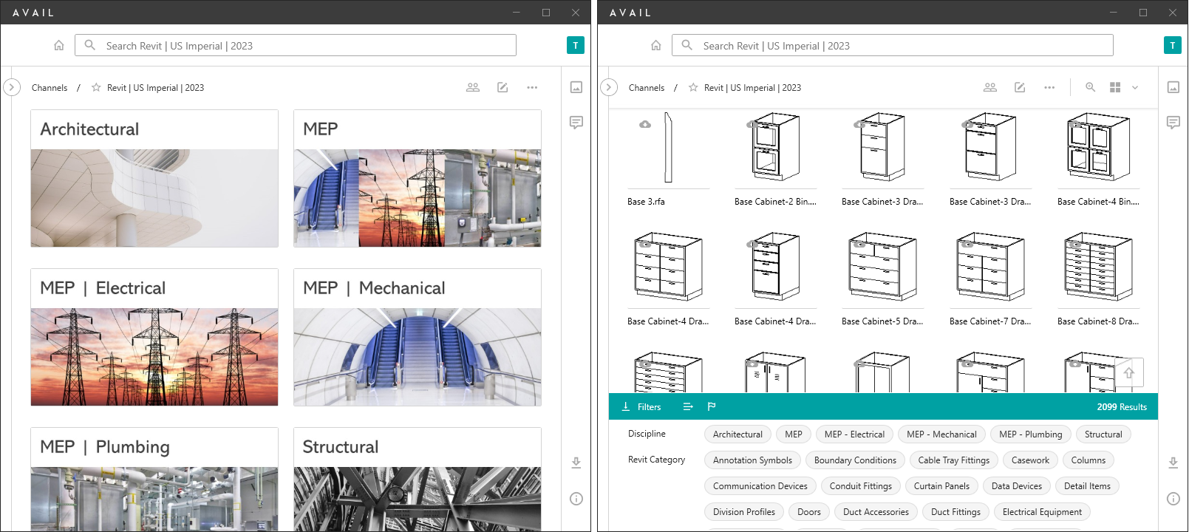Switch to grid view layout icon
1189x532 pixels.
(1115, 87)
